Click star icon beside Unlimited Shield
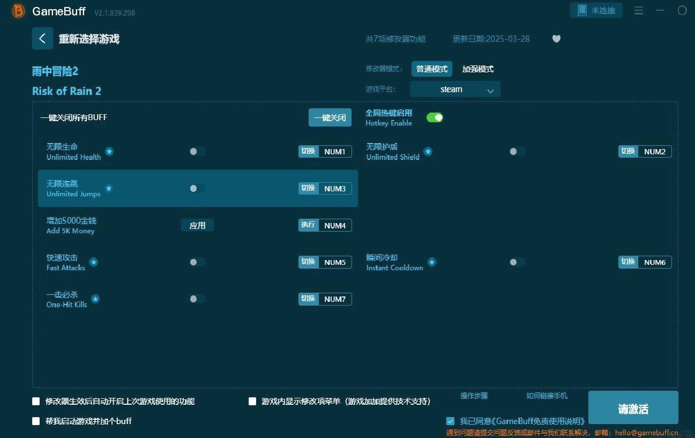This screenshot has width=695, height=438. (x=428, y=152)
